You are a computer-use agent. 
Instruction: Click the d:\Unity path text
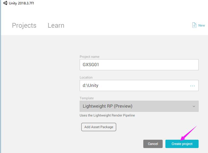tap(90, 85)
